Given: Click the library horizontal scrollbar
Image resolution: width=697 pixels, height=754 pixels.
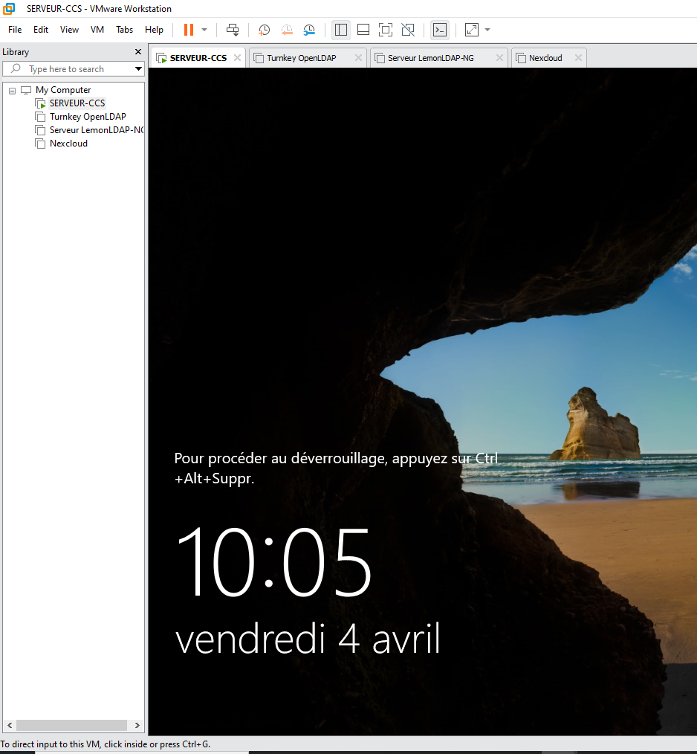Looking at the screenshot, I should (x=73, y=725).
